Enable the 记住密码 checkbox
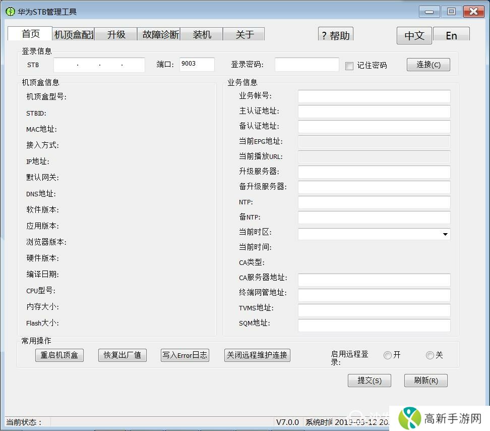The image size is (490, 431). pyautogui.click(x=349, y=66)
